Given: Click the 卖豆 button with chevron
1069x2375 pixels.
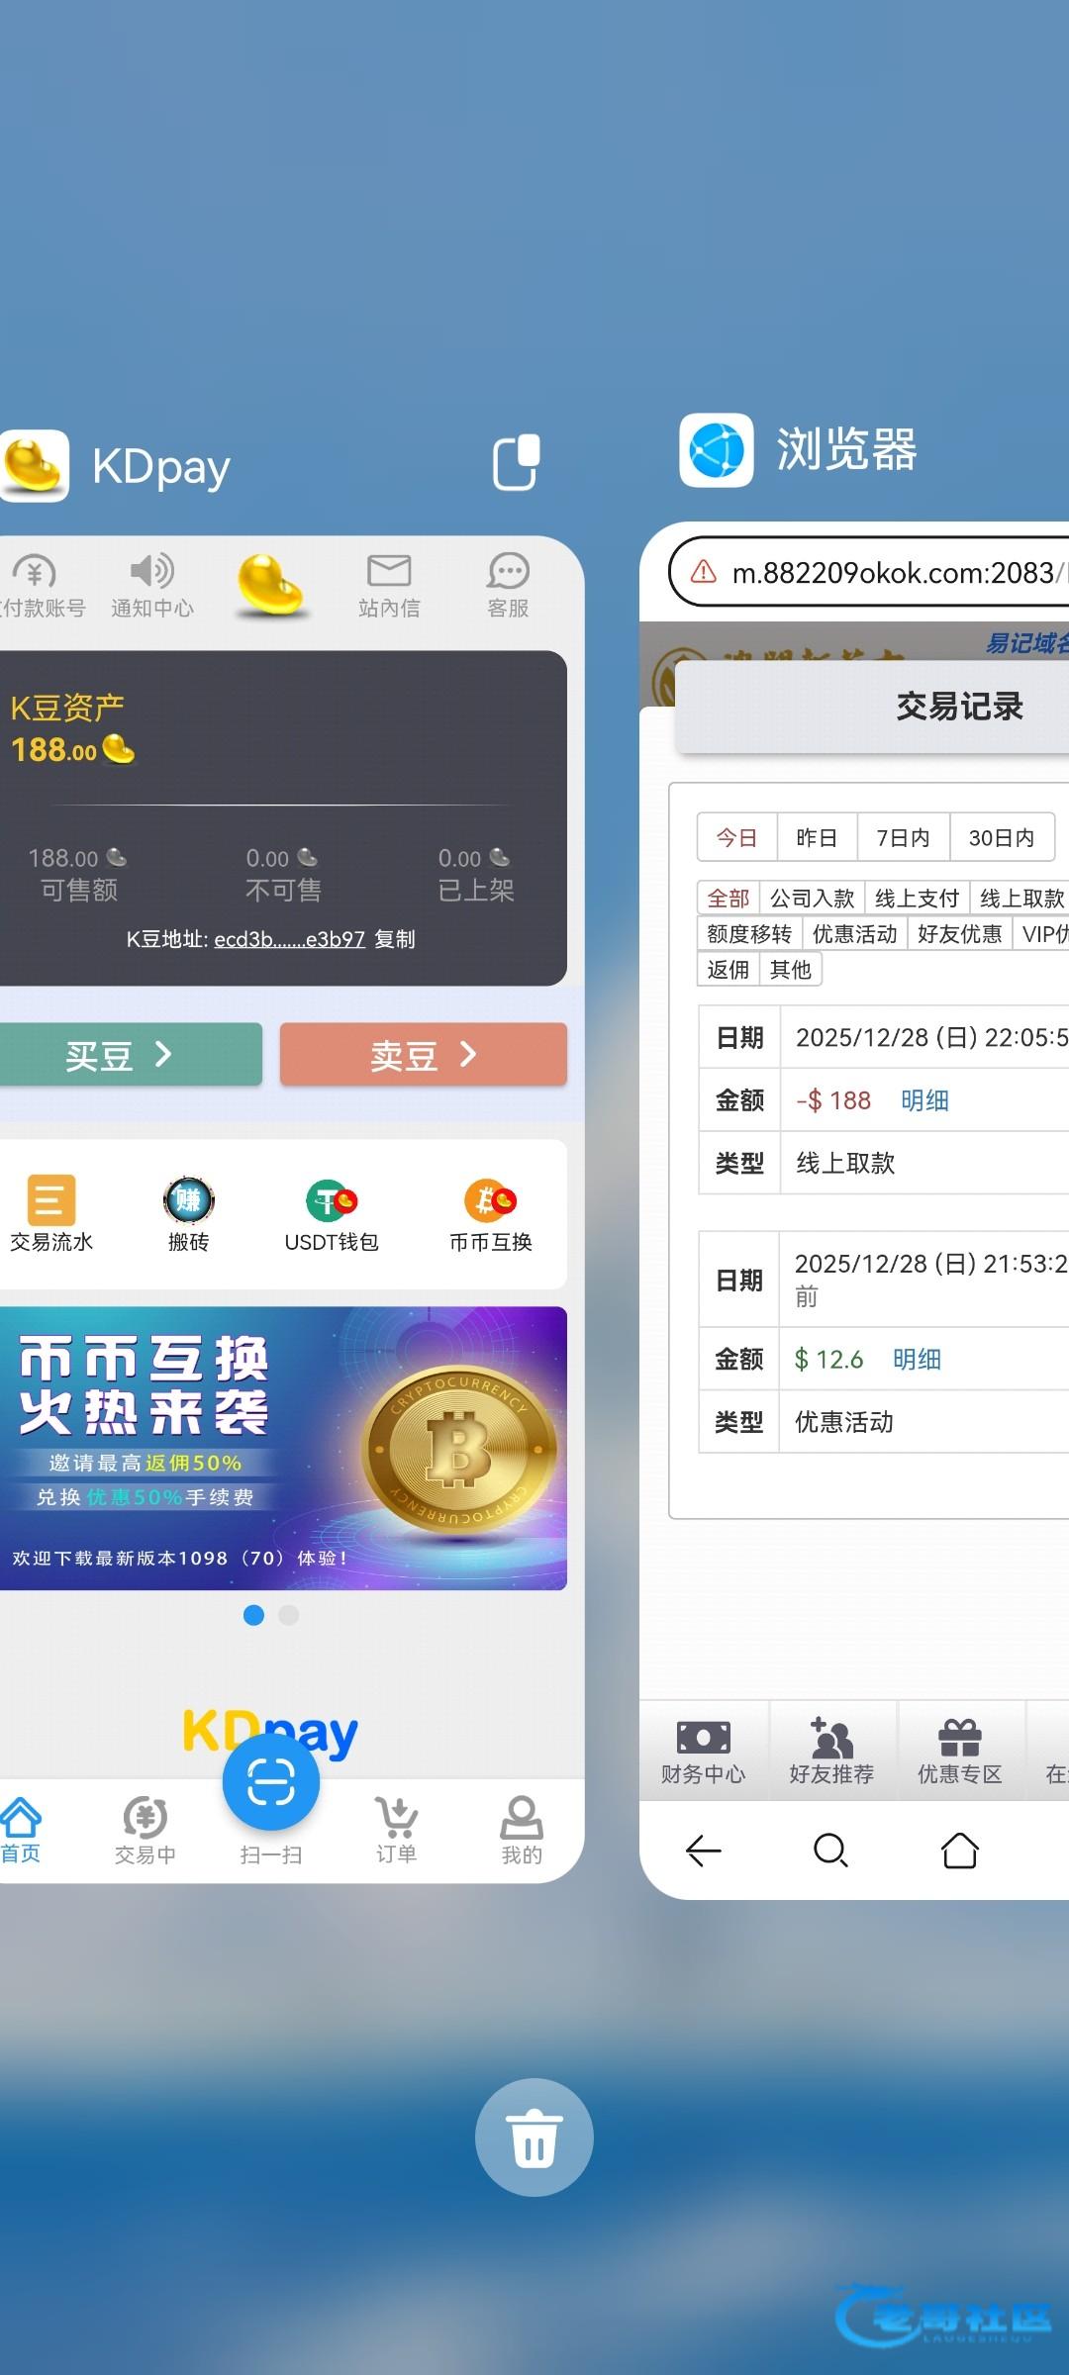Looking at the screenshot, I should (x=424, y=1055).
